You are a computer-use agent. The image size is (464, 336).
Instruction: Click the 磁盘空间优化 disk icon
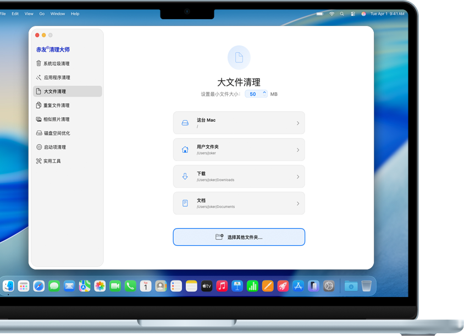coord(38,133)
